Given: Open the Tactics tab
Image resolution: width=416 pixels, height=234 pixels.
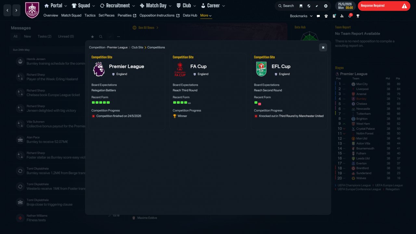Looking at the screenshot, I should (90, 15).
